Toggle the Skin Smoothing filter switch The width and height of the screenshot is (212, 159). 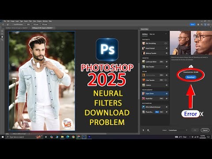[x=166, y=43]
